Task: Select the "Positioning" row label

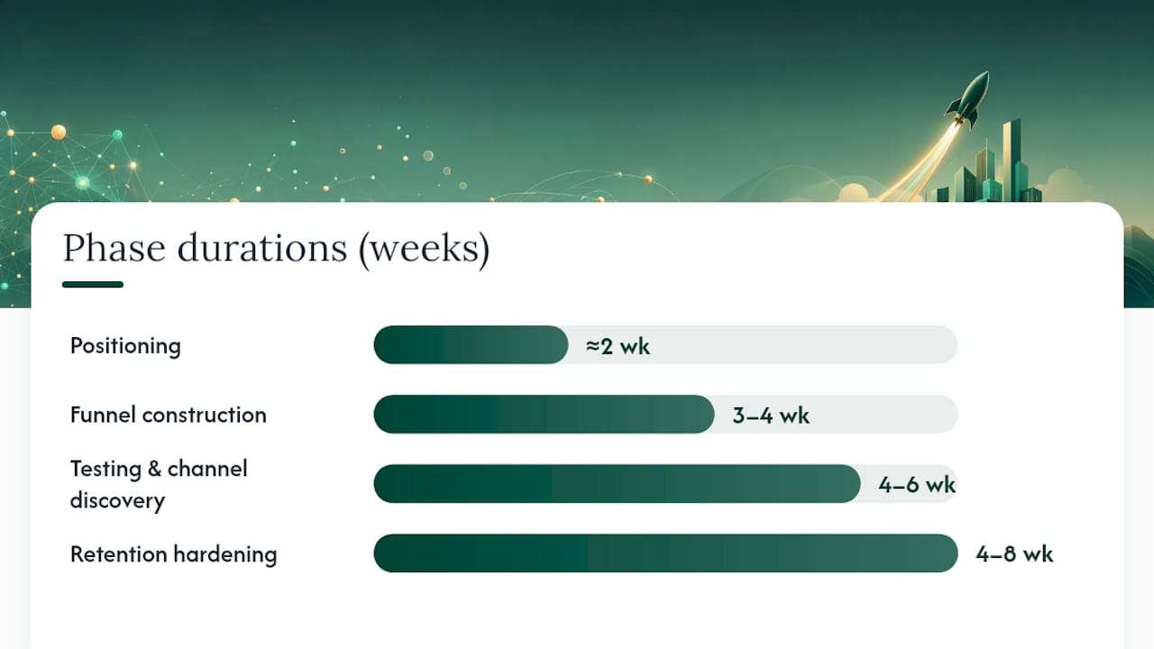Action: (x=125, y=346)
